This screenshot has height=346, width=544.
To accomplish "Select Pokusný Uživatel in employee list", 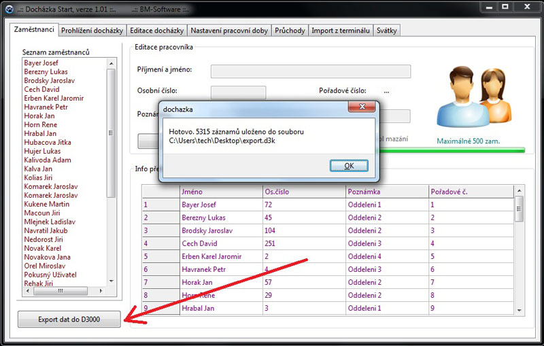I will (x=50, y=275).
